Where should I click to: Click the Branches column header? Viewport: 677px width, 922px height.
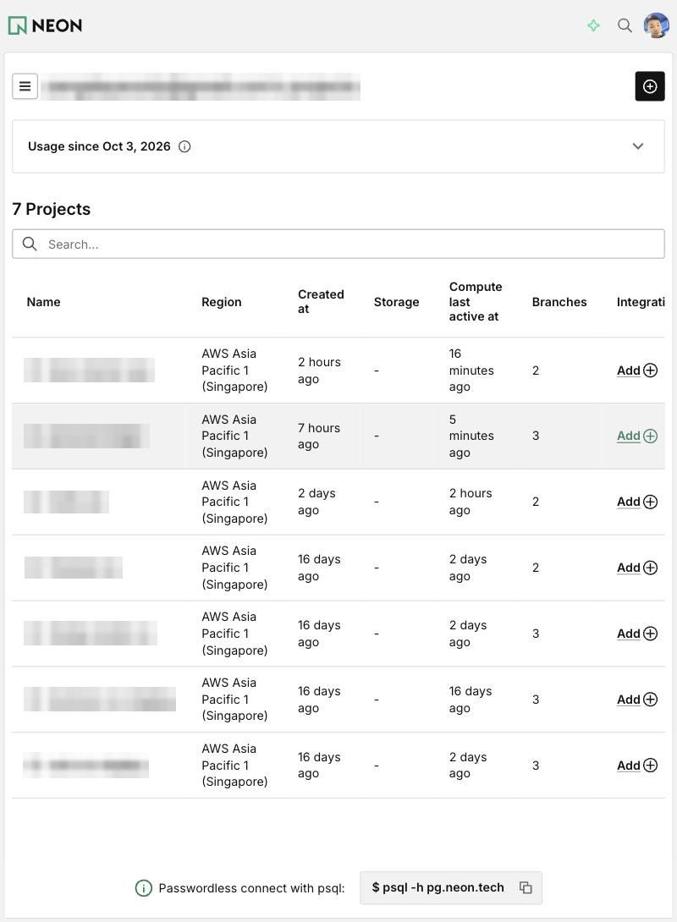tap(559, 302)
